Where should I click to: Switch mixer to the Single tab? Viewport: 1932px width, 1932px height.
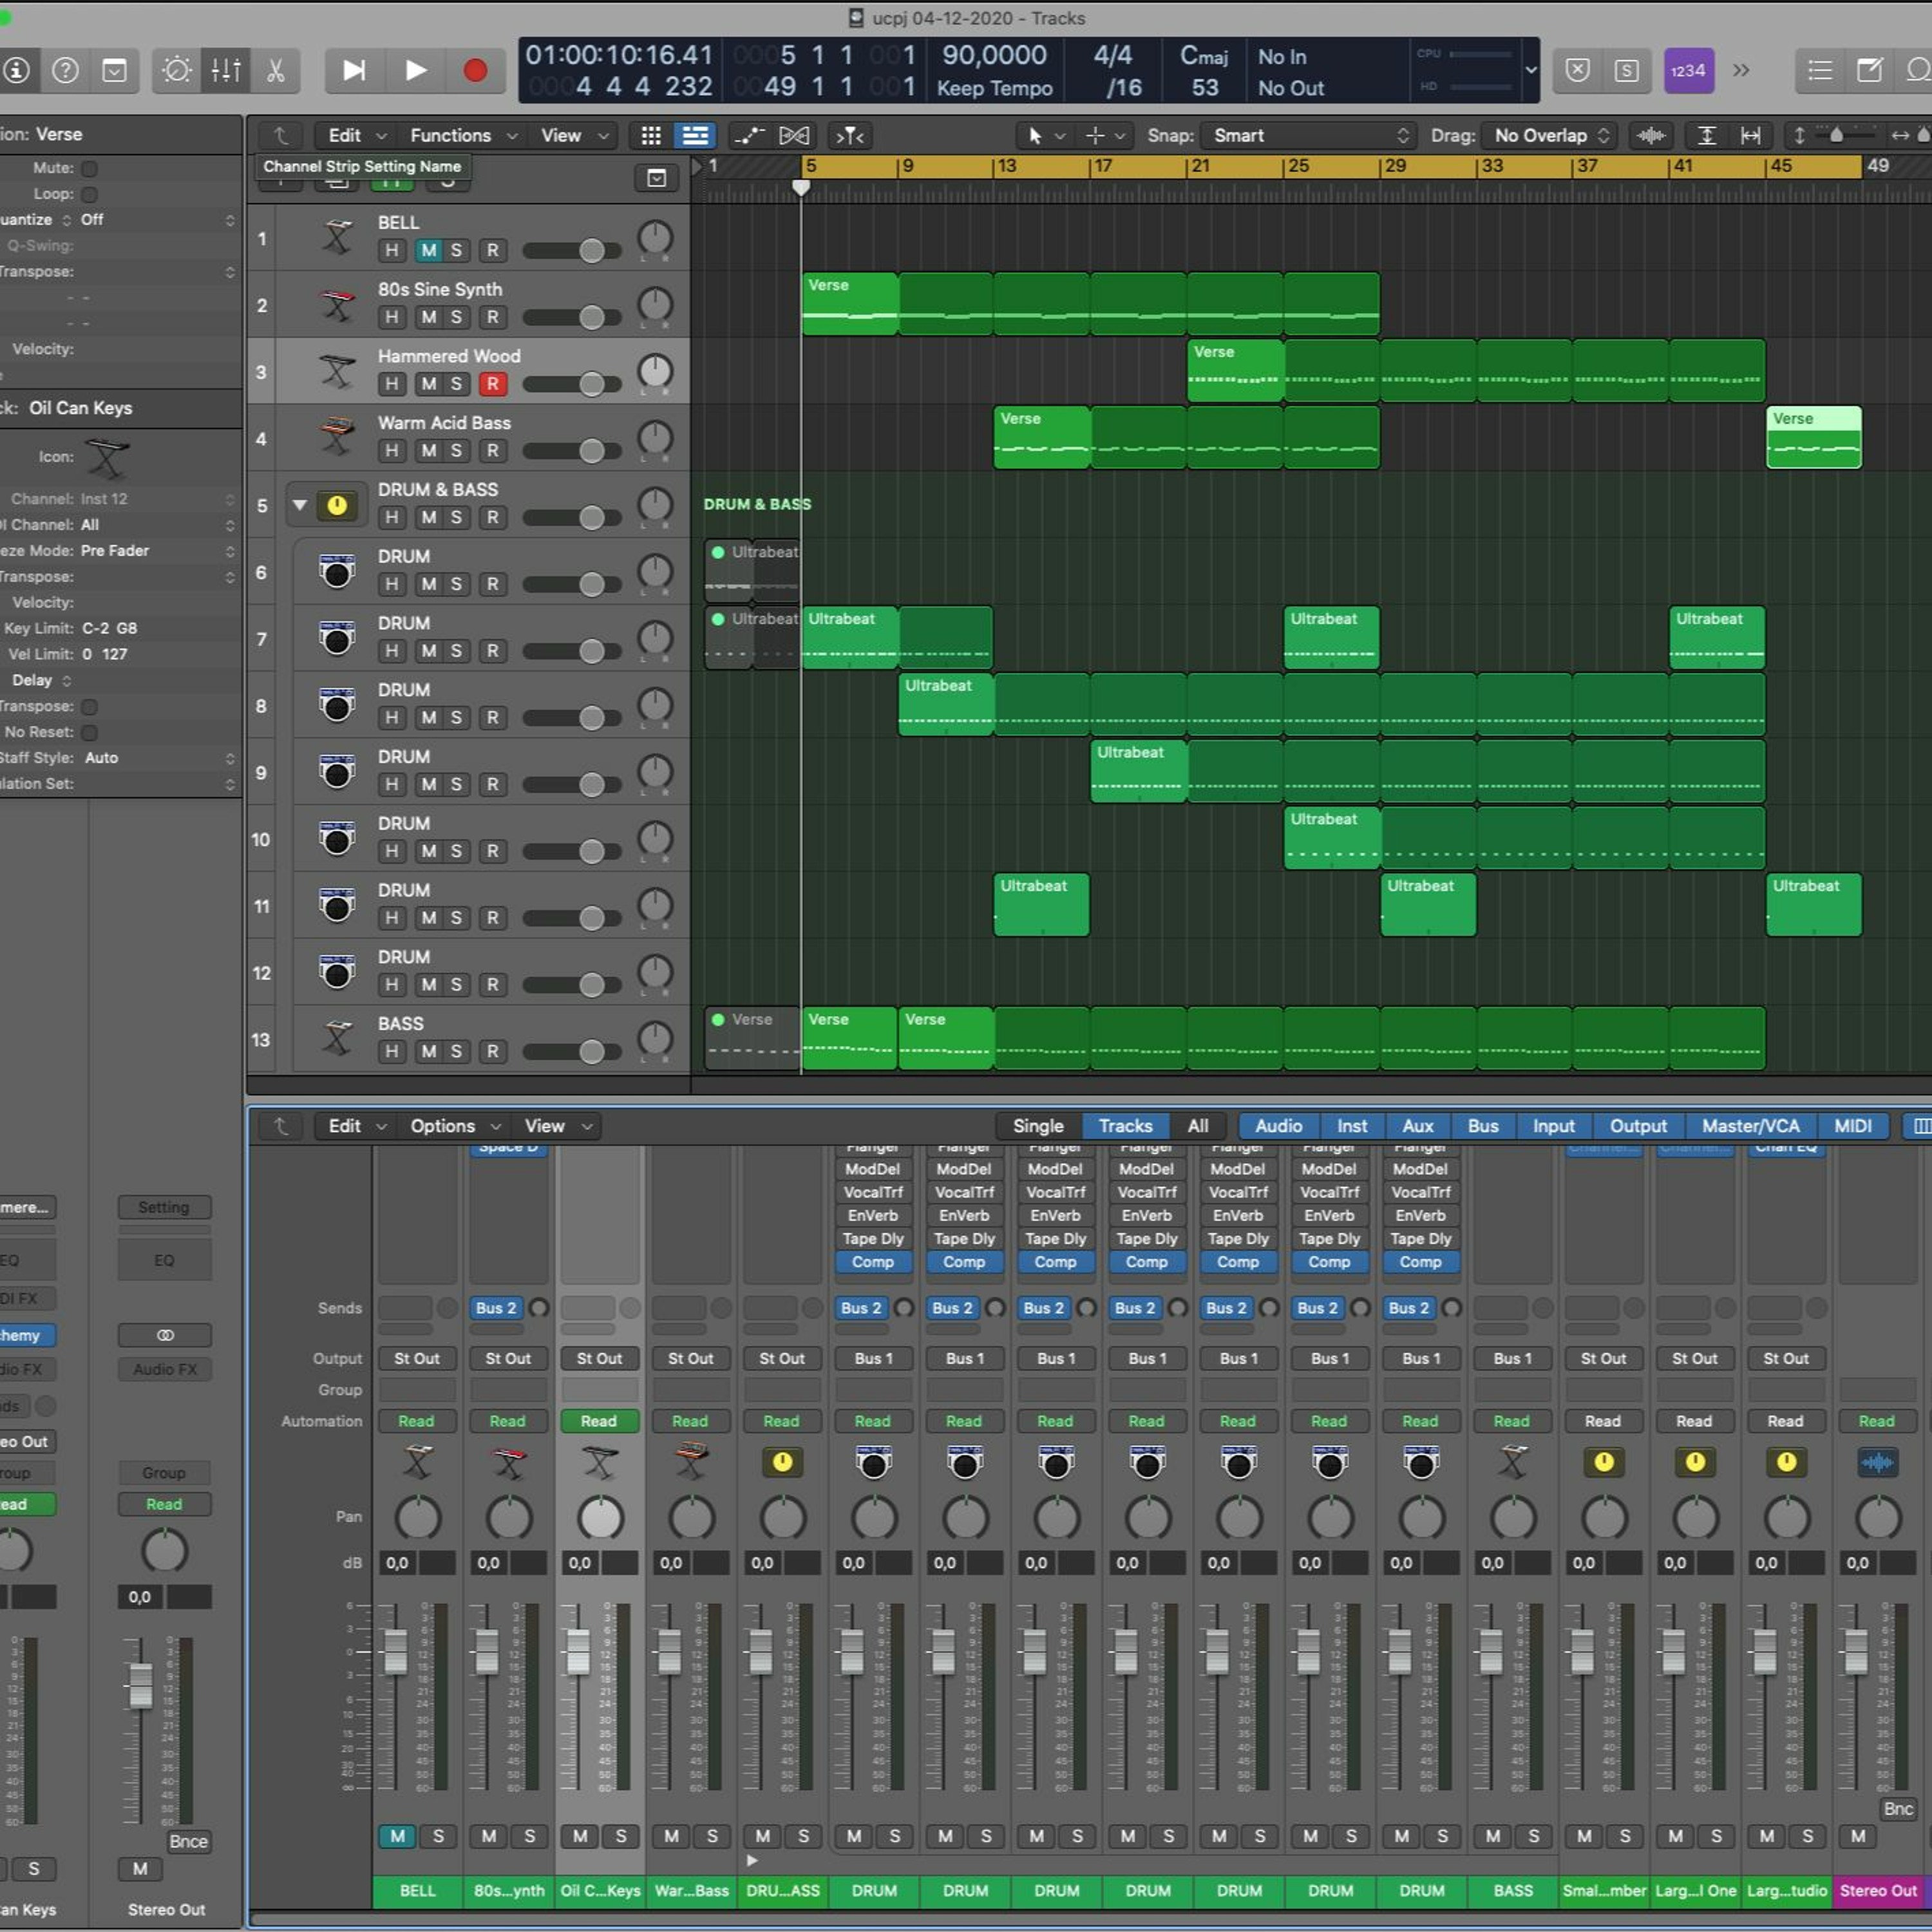[x=1037, y=1126]
